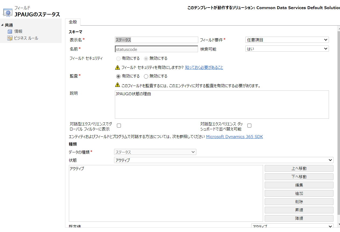The width and height of the screenshot is (340, 232).
Task: Click the 説明 text area
Action: [x=222, y=104]
